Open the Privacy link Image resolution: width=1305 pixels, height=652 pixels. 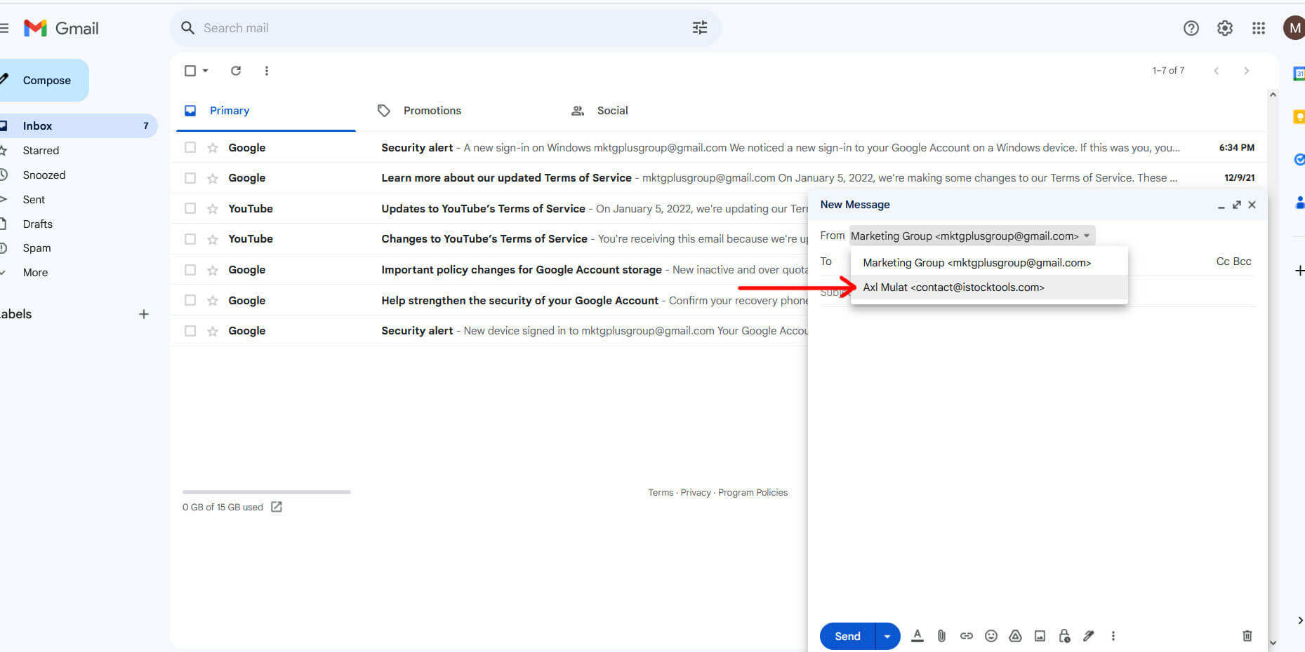(x=696, y=493)
